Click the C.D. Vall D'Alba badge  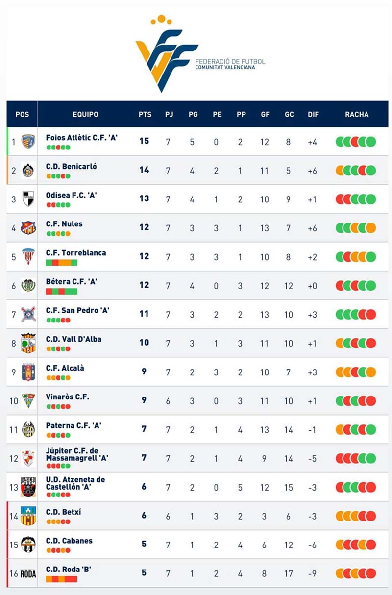[x=28, y=343]
